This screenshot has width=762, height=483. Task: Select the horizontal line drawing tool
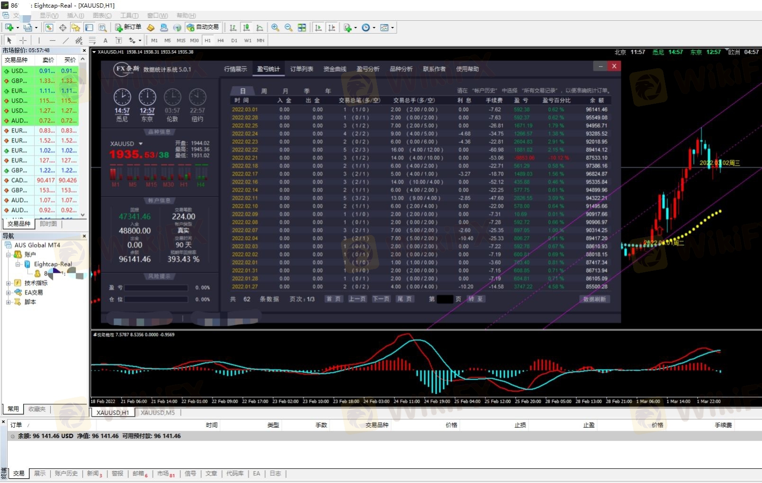coord(52,41)
